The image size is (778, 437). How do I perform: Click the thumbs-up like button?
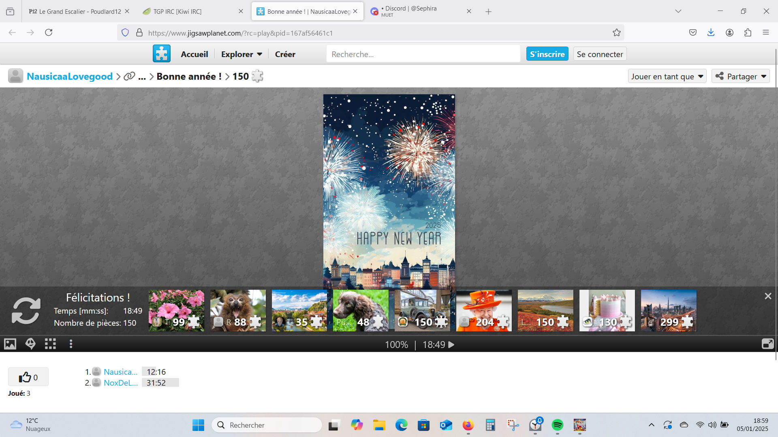coord(28,377)
